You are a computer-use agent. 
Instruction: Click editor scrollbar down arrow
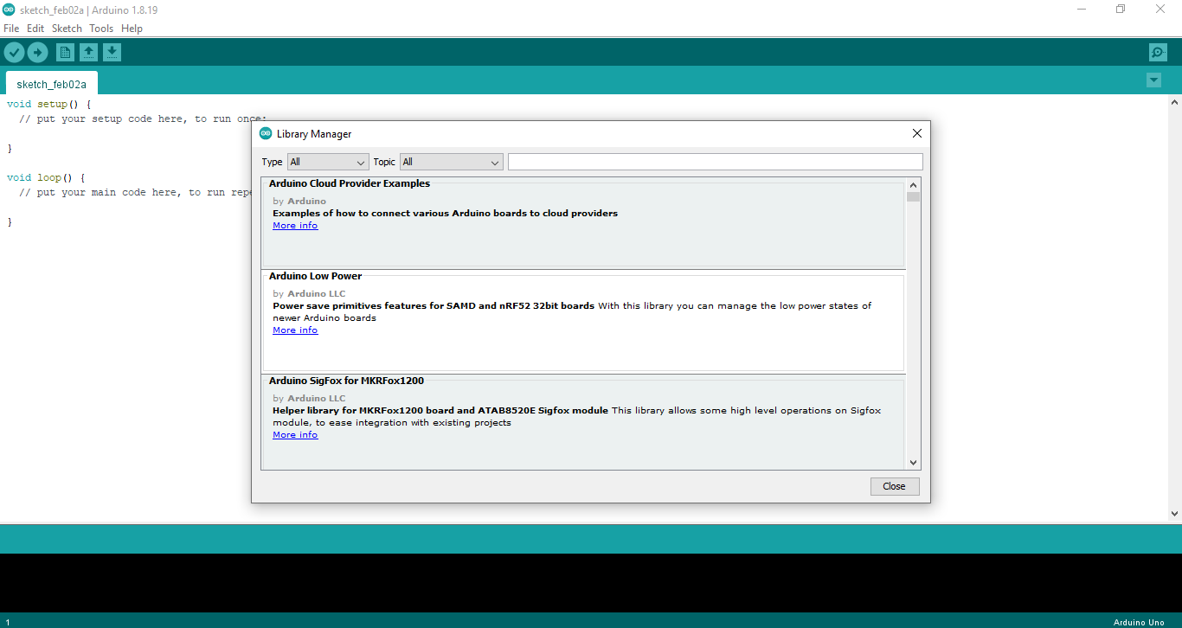[1175, 514]
